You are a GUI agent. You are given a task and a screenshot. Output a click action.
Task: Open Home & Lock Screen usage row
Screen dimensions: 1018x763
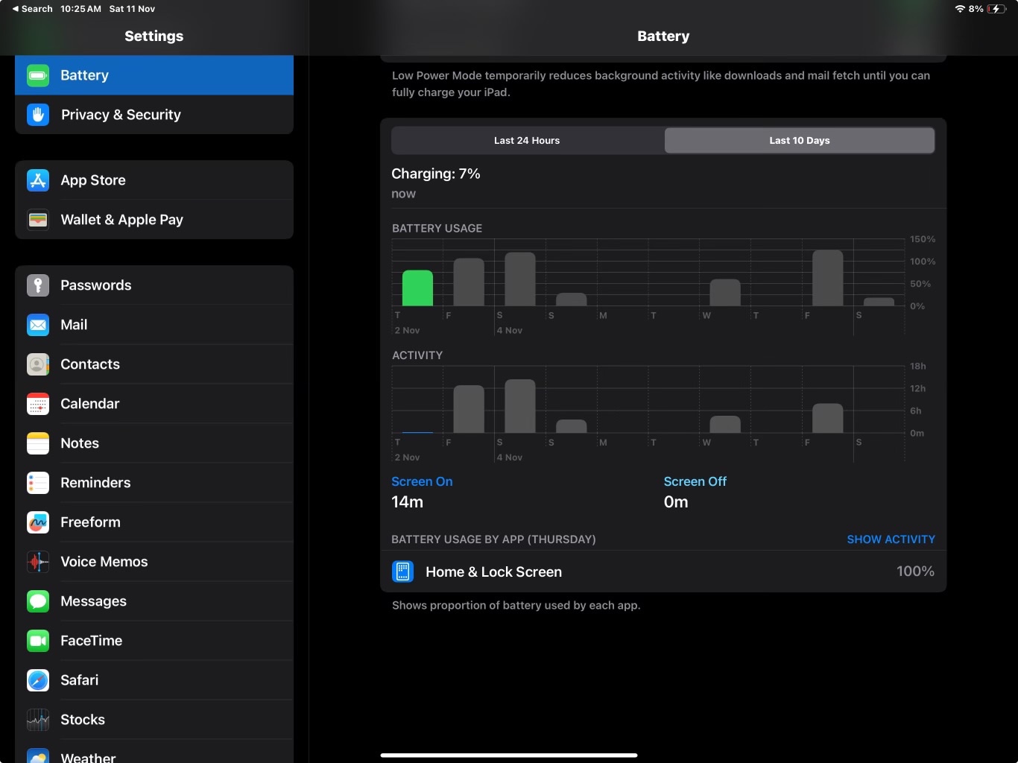(x=663, y=572)
